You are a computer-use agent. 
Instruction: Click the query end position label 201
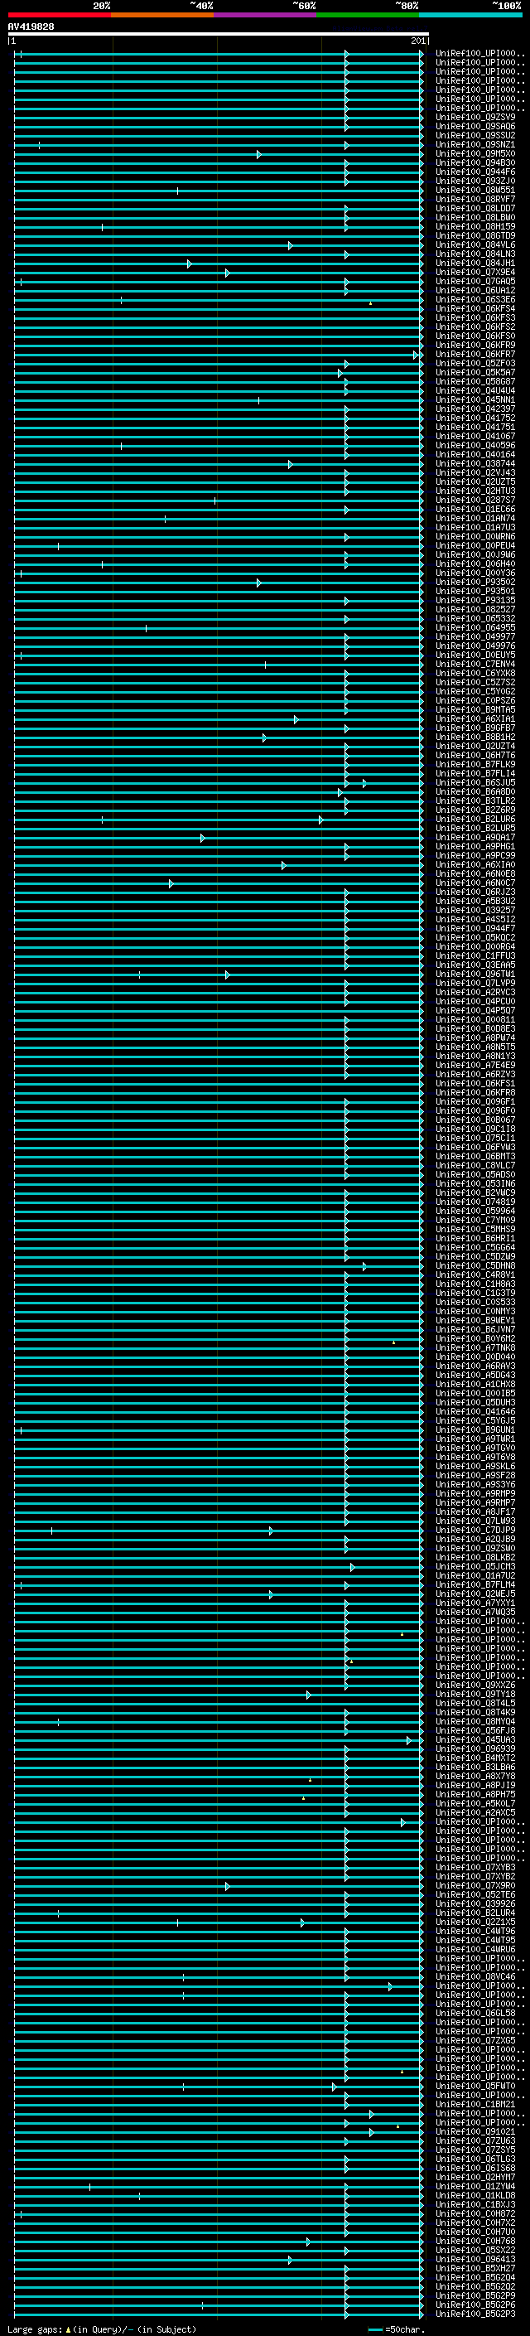417,41
